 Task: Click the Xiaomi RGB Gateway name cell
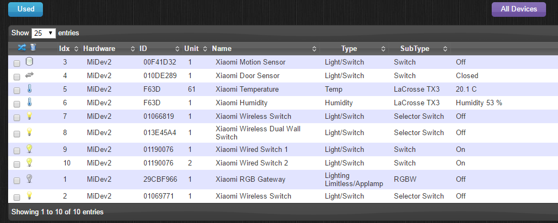pos(250,180)
